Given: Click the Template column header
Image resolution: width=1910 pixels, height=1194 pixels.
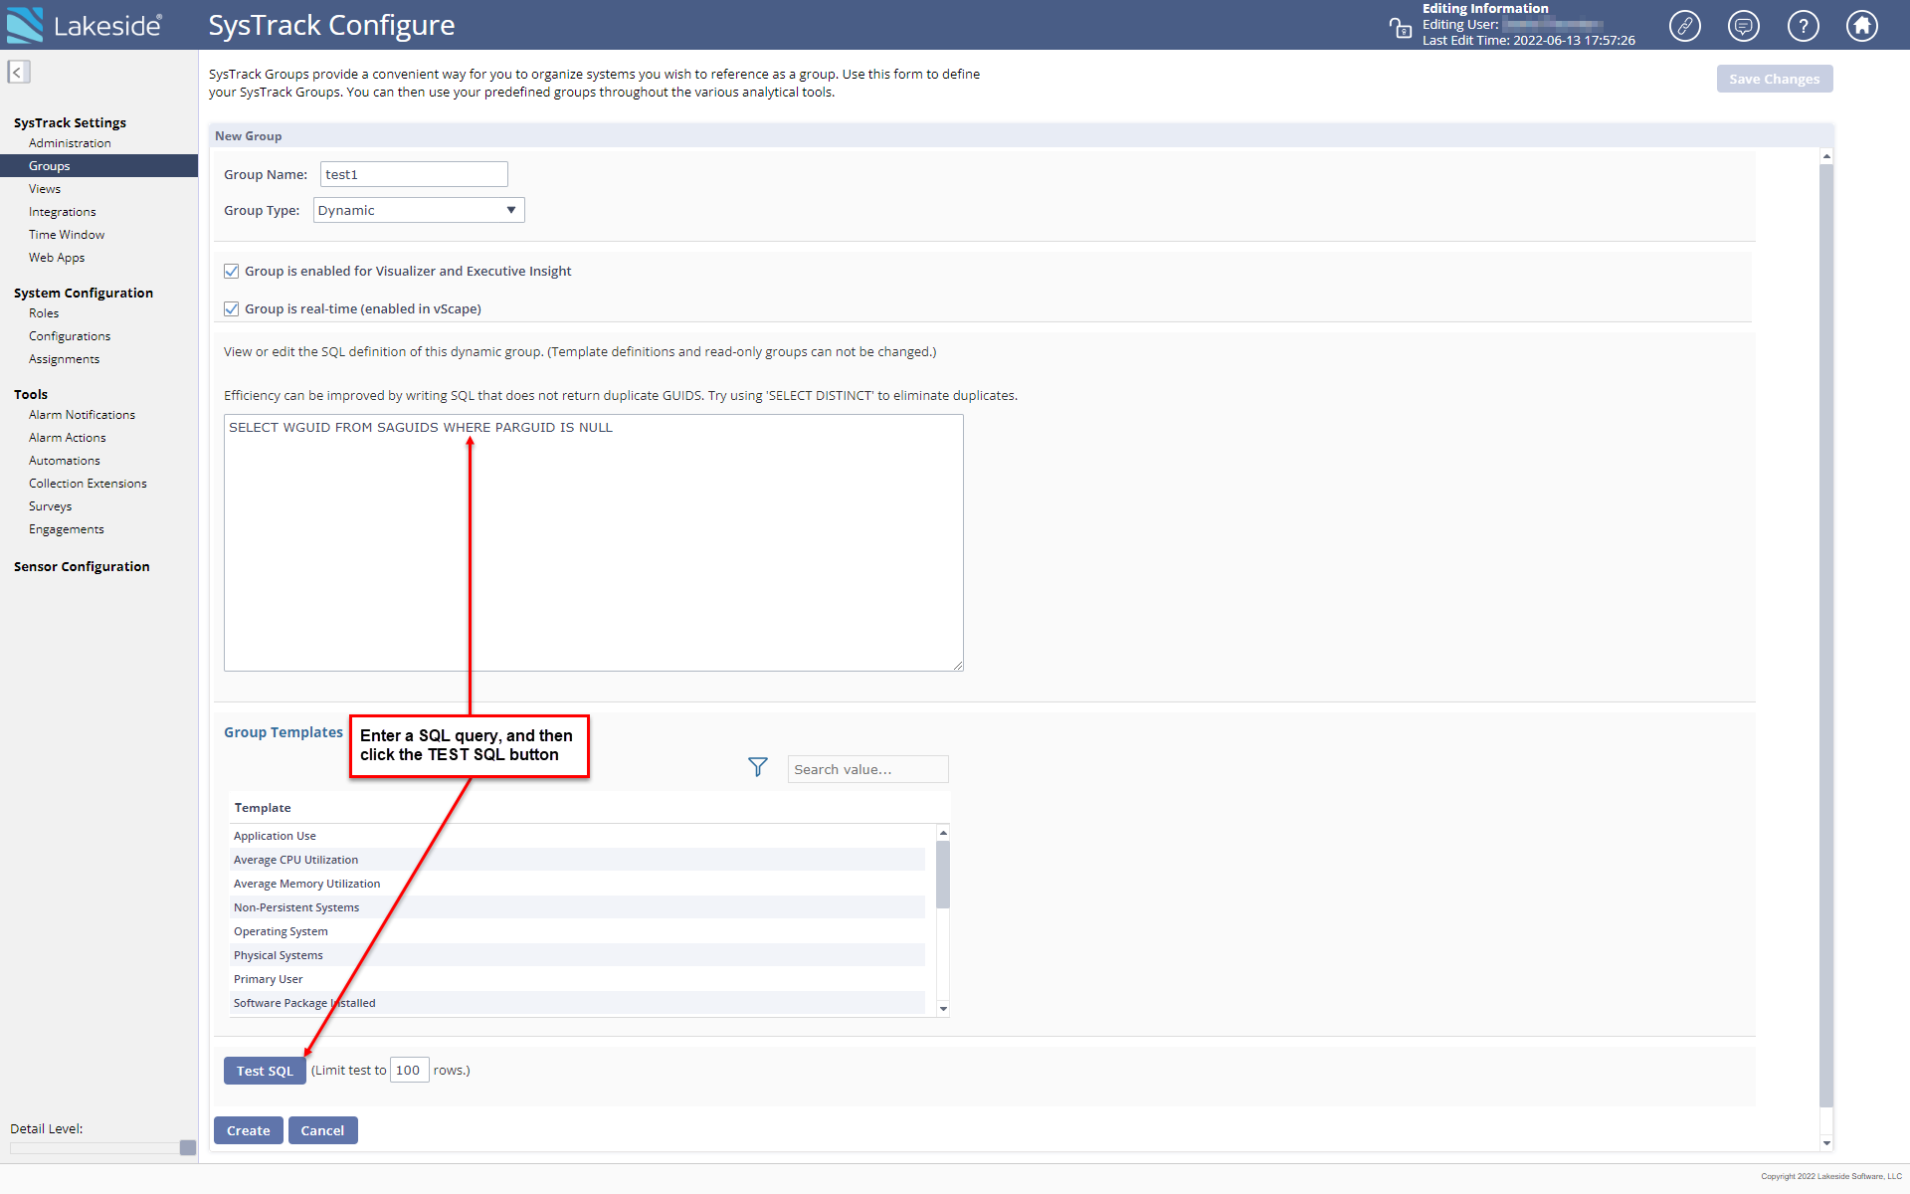Looking at the screenshot, I should click(263, 808).
